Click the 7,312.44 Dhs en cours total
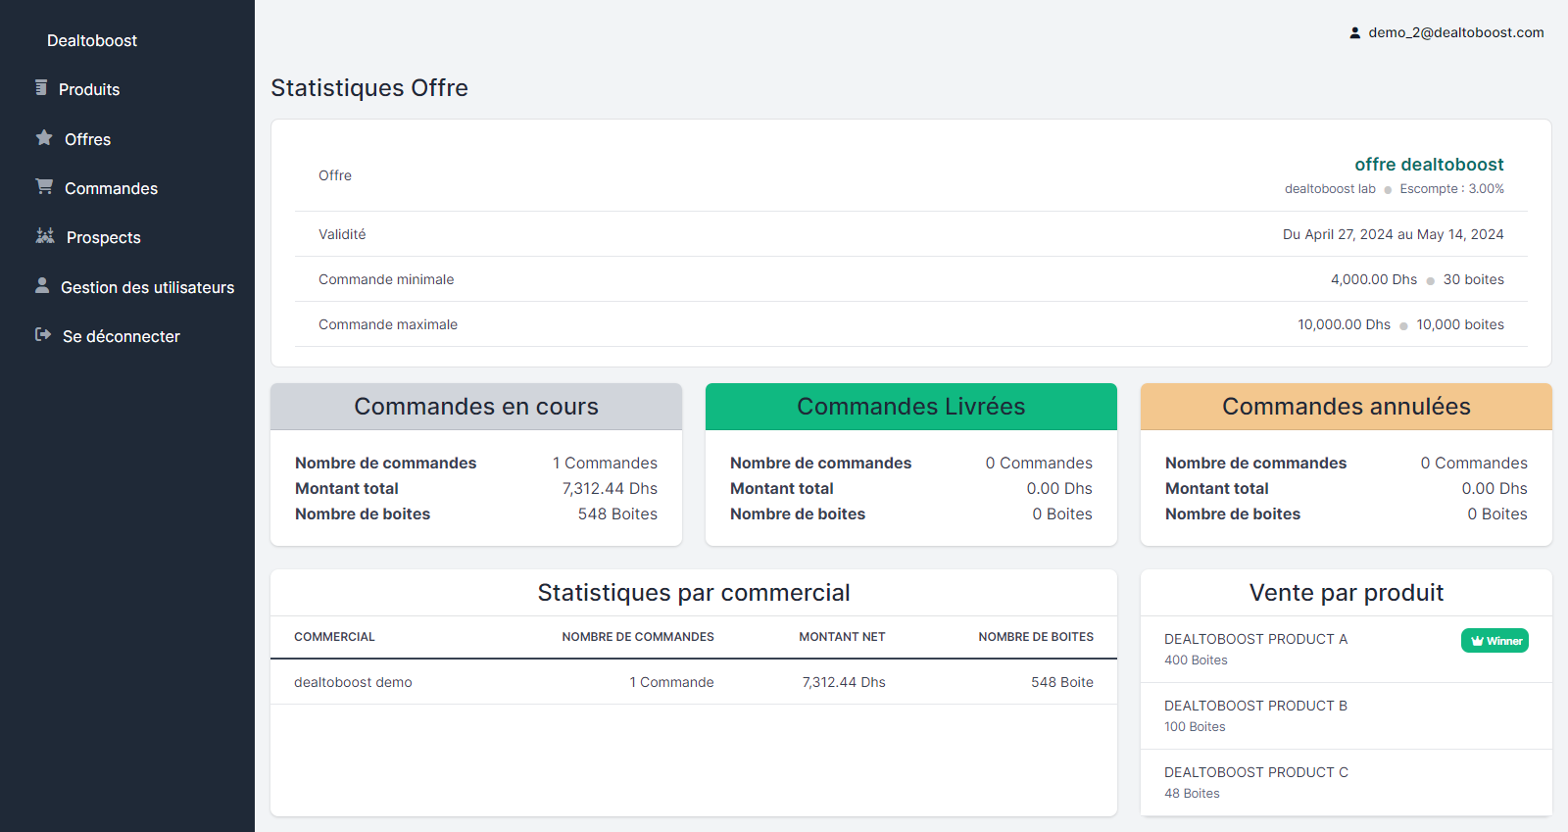 click(x=610, y=488)
